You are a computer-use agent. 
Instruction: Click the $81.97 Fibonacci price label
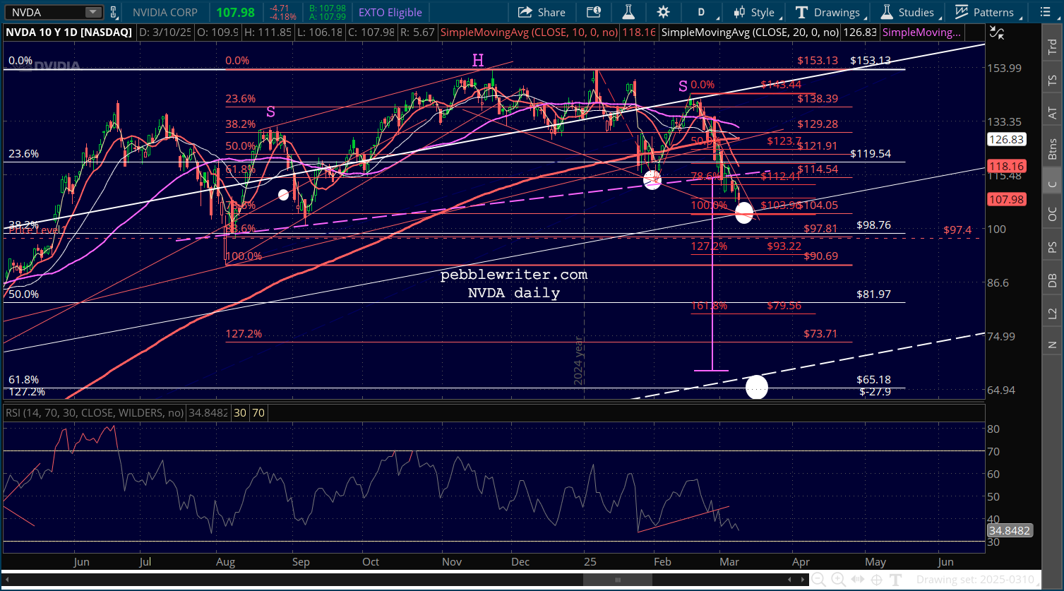click(873, 294)
